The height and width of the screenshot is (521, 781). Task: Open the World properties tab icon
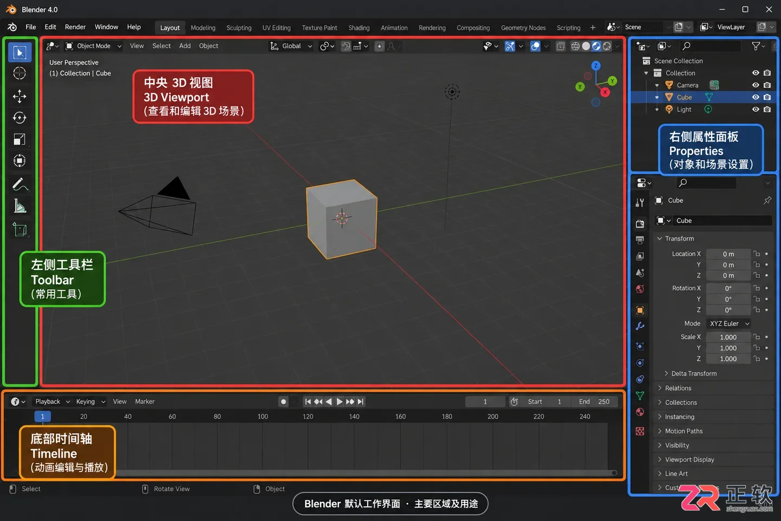(640, 289)
